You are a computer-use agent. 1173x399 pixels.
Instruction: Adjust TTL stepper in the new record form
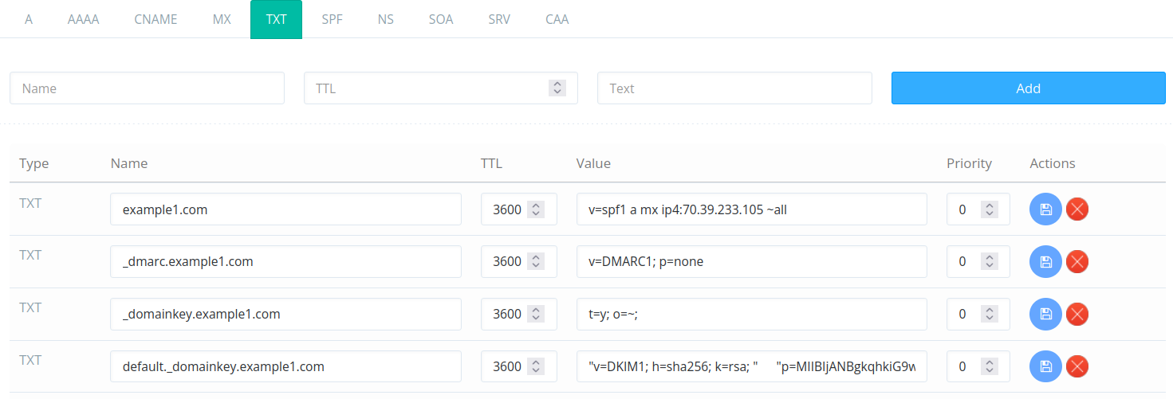(x=557, y=88)
